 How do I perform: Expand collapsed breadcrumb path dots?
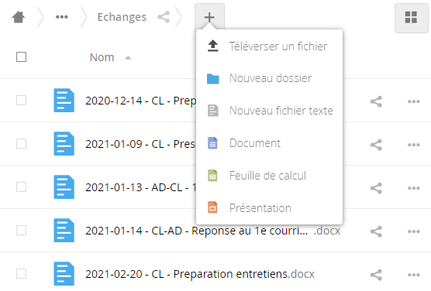(61, 17)
